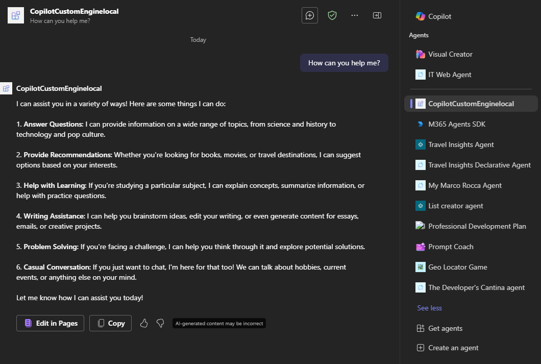The image size is (541, 364).
Task: Click the Professional Development Plan icon
Action: 420,226
